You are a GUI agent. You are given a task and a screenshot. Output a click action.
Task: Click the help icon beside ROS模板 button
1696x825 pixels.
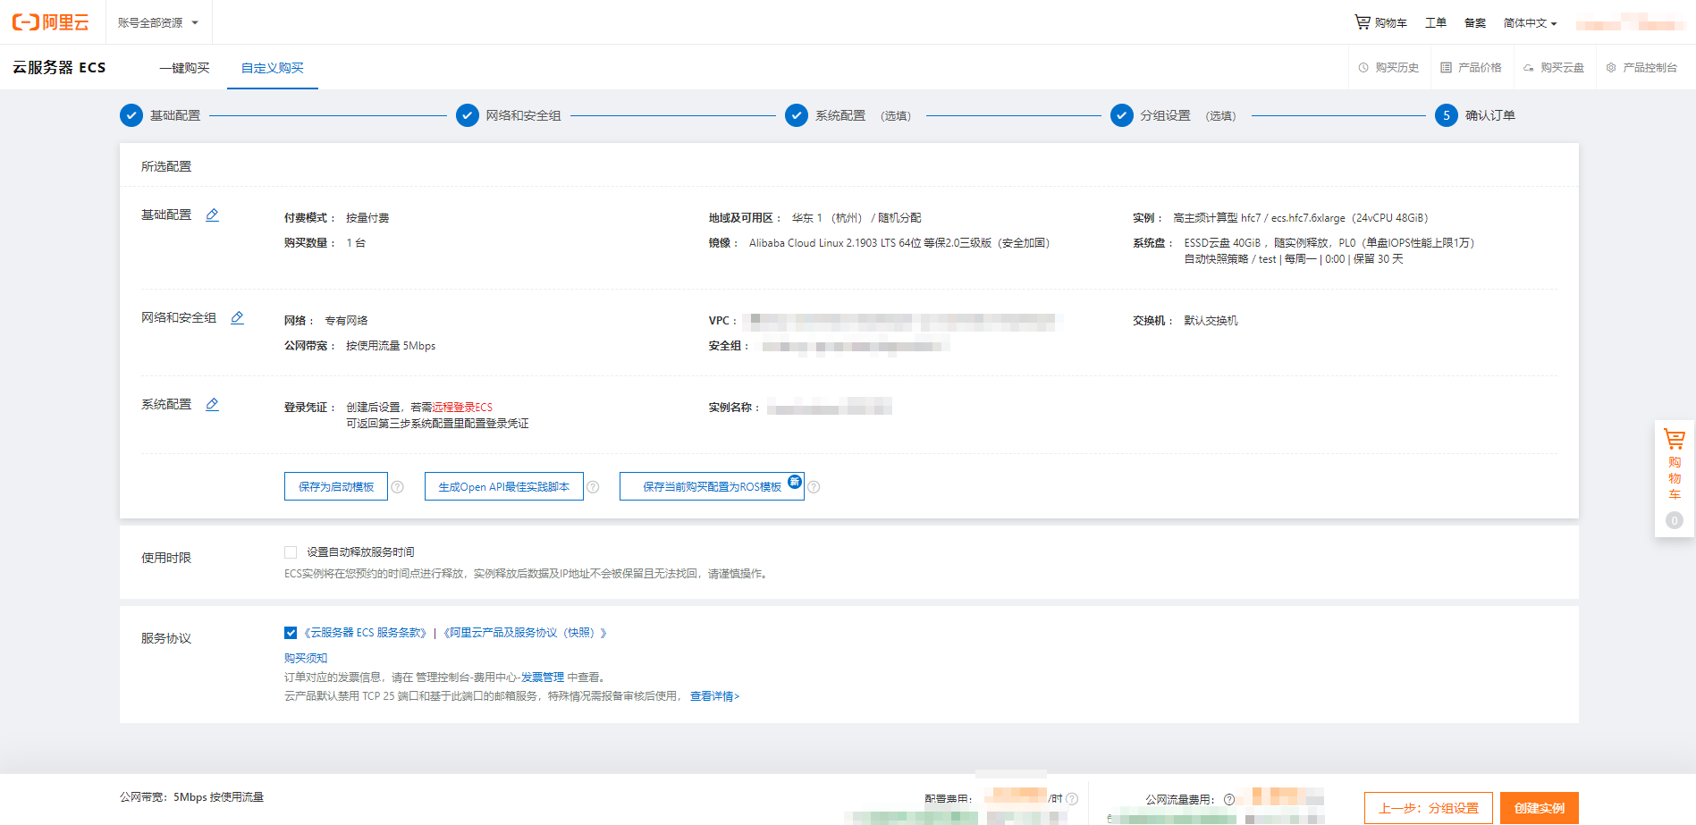click(x=814, y=487)
